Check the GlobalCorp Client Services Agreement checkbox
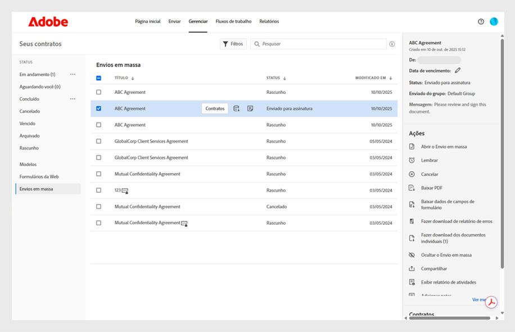 point(98,142)
